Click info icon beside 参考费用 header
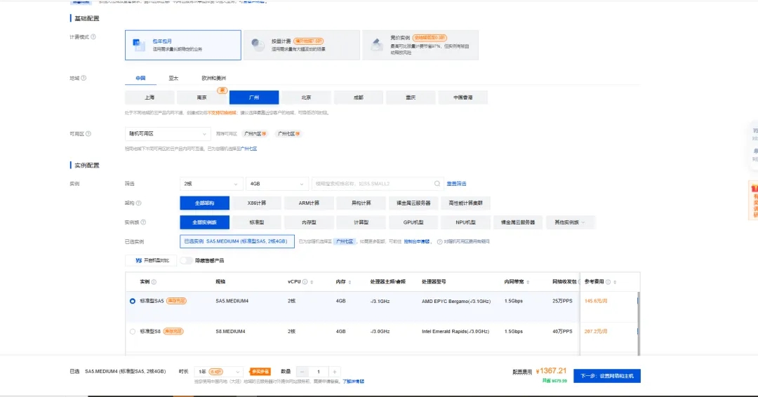Screen dimensions: 758x397 point(608,282)
